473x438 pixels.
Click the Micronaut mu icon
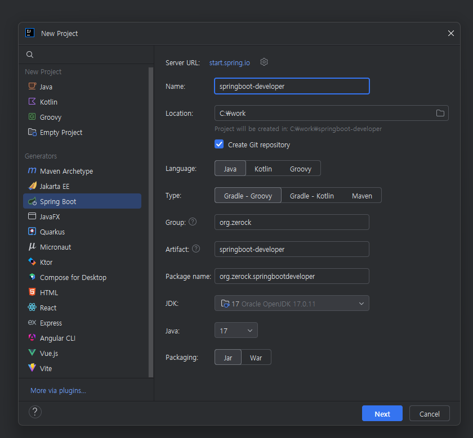coord(32,247)
